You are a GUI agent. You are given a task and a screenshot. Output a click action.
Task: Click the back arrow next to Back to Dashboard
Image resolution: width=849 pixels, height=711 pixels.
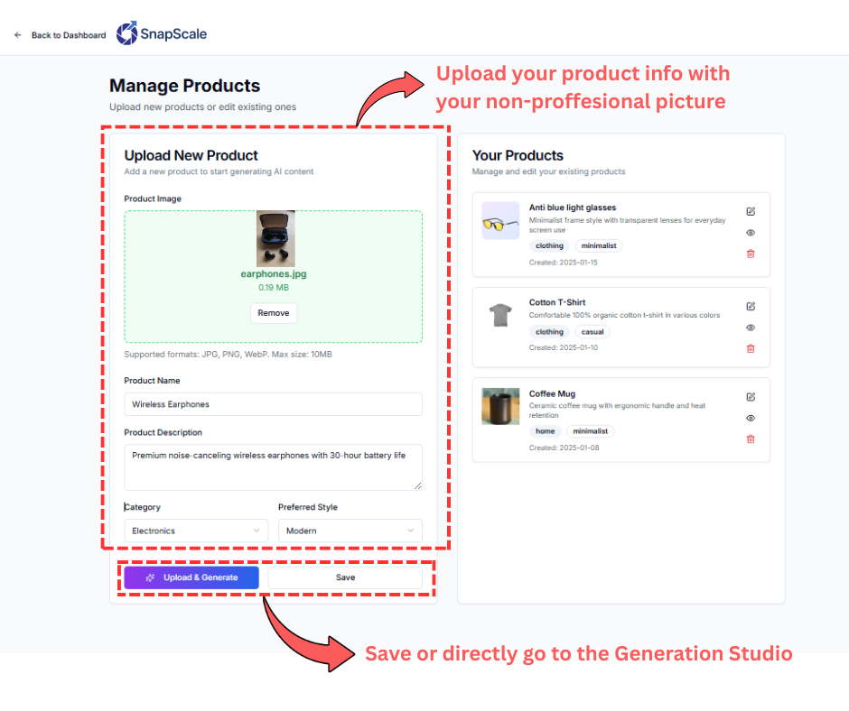[16, 33]
